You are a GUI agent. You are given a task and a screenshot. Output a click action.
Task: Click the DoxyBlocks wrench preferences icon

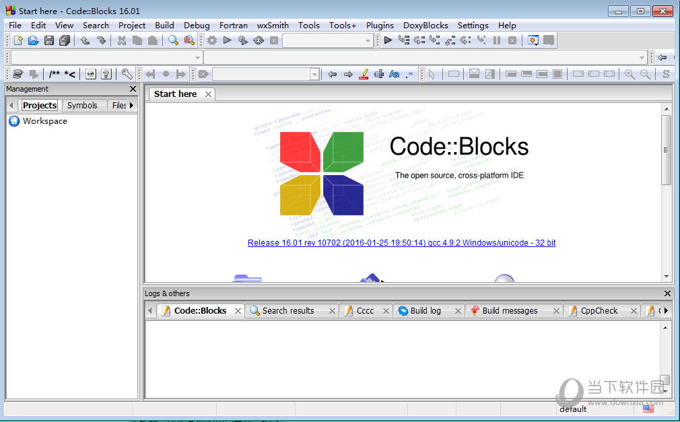click(127, 74)
